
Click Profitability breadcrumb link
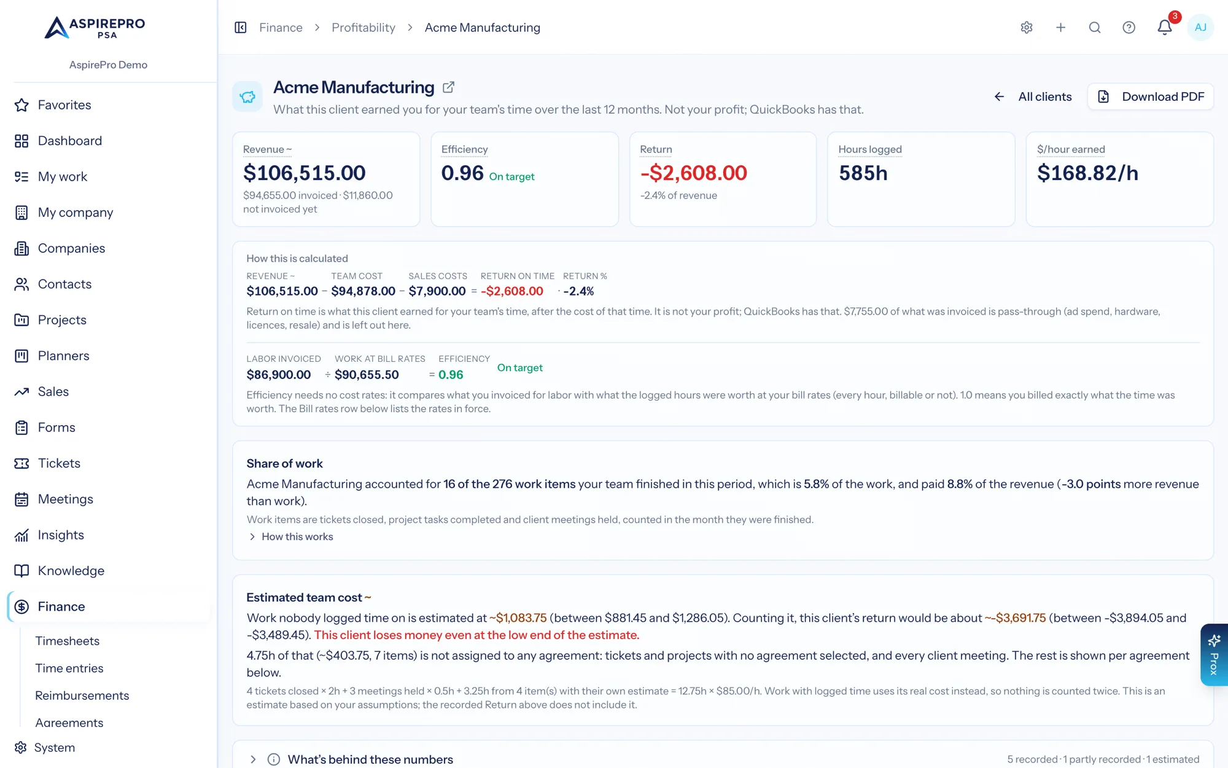click(x=363, y=28)
